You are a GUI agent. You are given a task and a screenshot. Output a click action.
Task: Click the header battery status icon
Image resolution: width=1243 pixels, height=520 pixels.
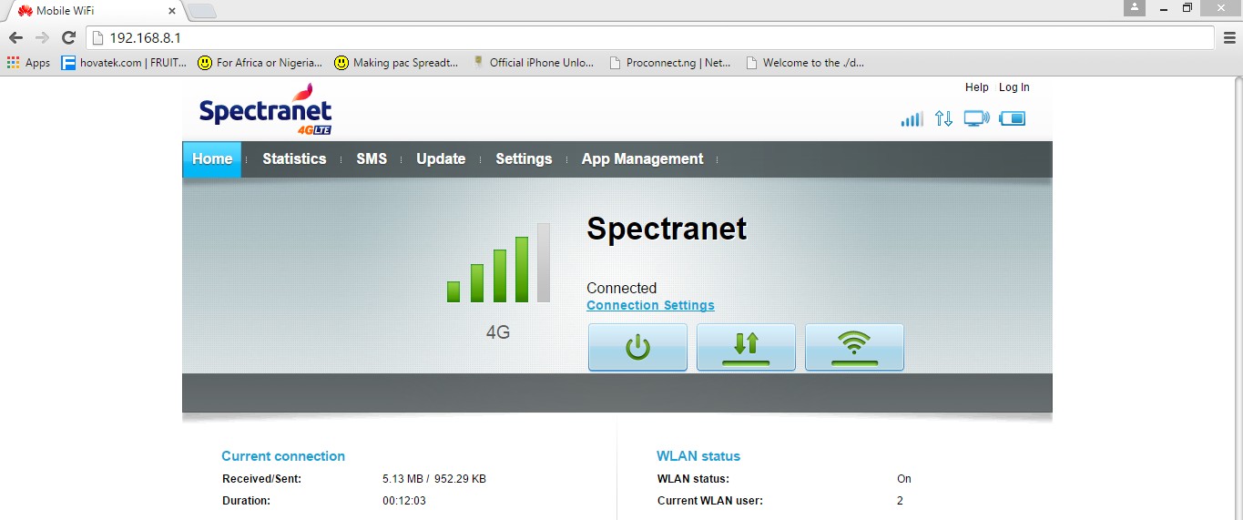(1013, 118)
